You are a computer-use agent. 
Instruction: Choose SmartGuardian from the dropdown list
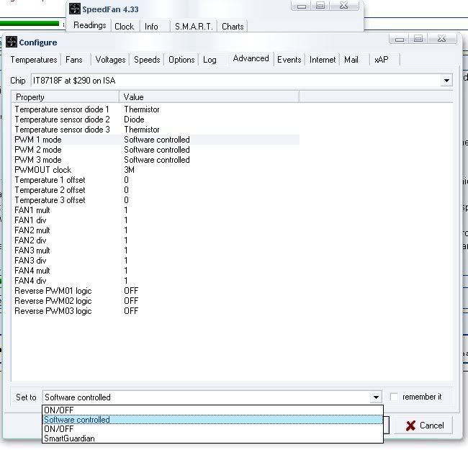pos(212,438)
